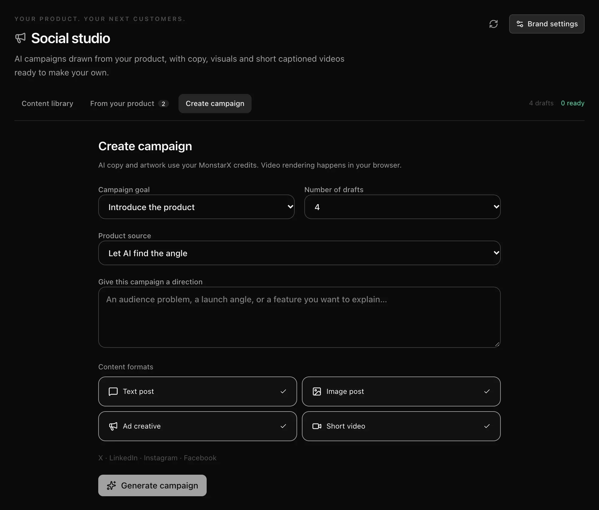Switch to the Content library tab
The width and height of the screenshot is (599, 510).
[x=47, y=104]
